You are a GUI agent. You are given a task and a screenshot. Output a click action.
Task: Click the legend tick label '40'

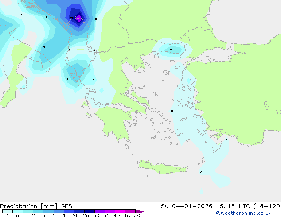pos(117,215)
